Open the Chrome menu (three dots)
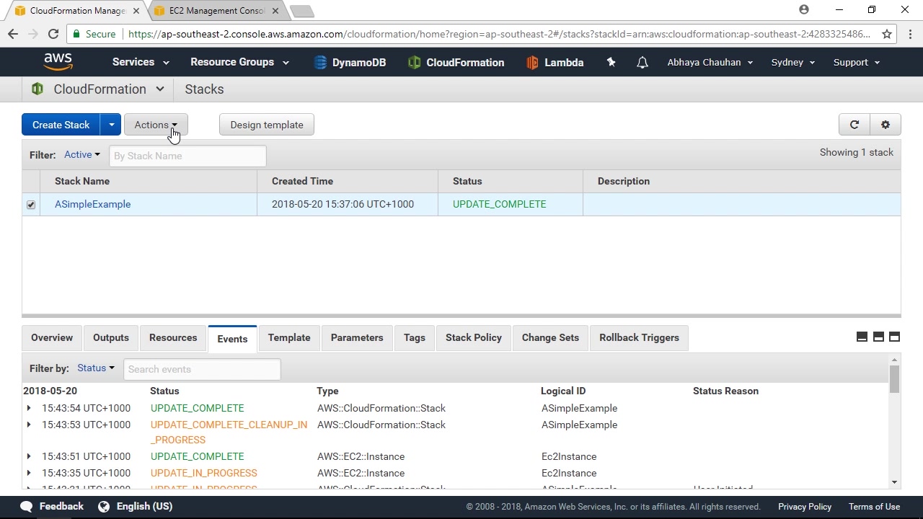Viewport: 923px width, 519px height. coord(910,34)
